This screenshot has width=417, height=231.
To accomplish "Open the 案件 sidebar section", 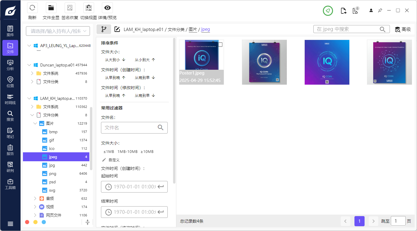I will pyautogui.click(x=10, y=31).
